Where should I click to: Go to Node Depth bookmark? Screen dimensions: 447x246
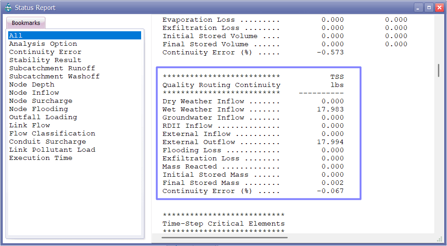(x=32, y=85)
